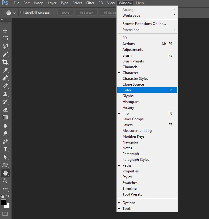Open the Help menu
Image resolution: width=209 pixels, height=219 pixels.
pos(140,3)
